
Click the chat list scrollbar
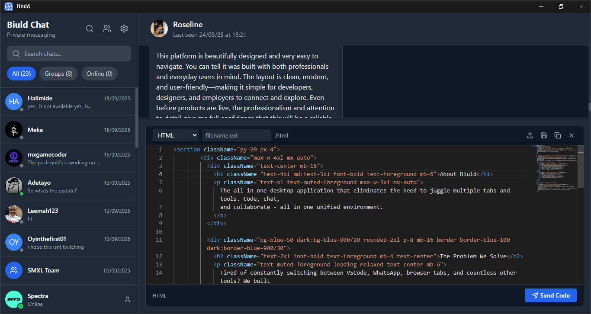pos(137,118)
